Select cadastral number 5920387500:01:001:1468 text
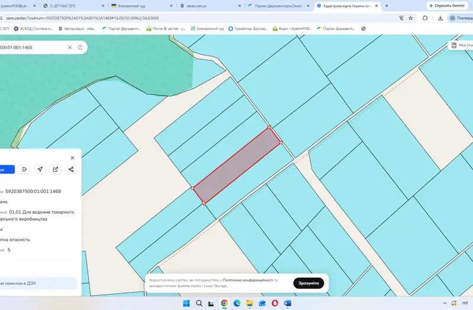This screenshot has width=473, height=310. [x=33, y=191]
